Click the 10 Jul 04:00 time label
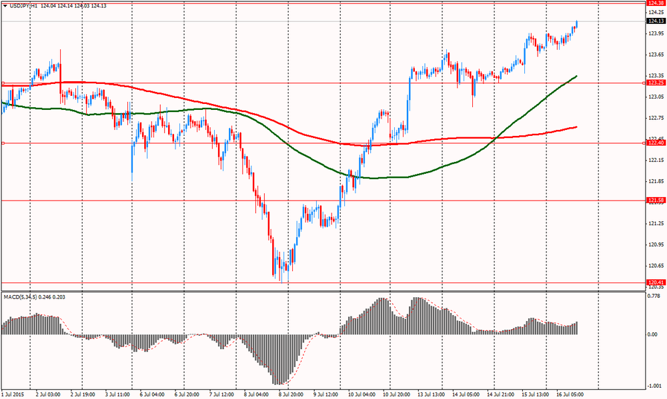 (361, 395)
